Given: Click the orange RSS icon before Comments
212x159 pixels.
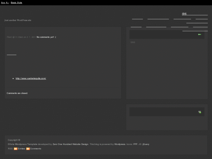Looking at the screenshot, I should (28, 149).
